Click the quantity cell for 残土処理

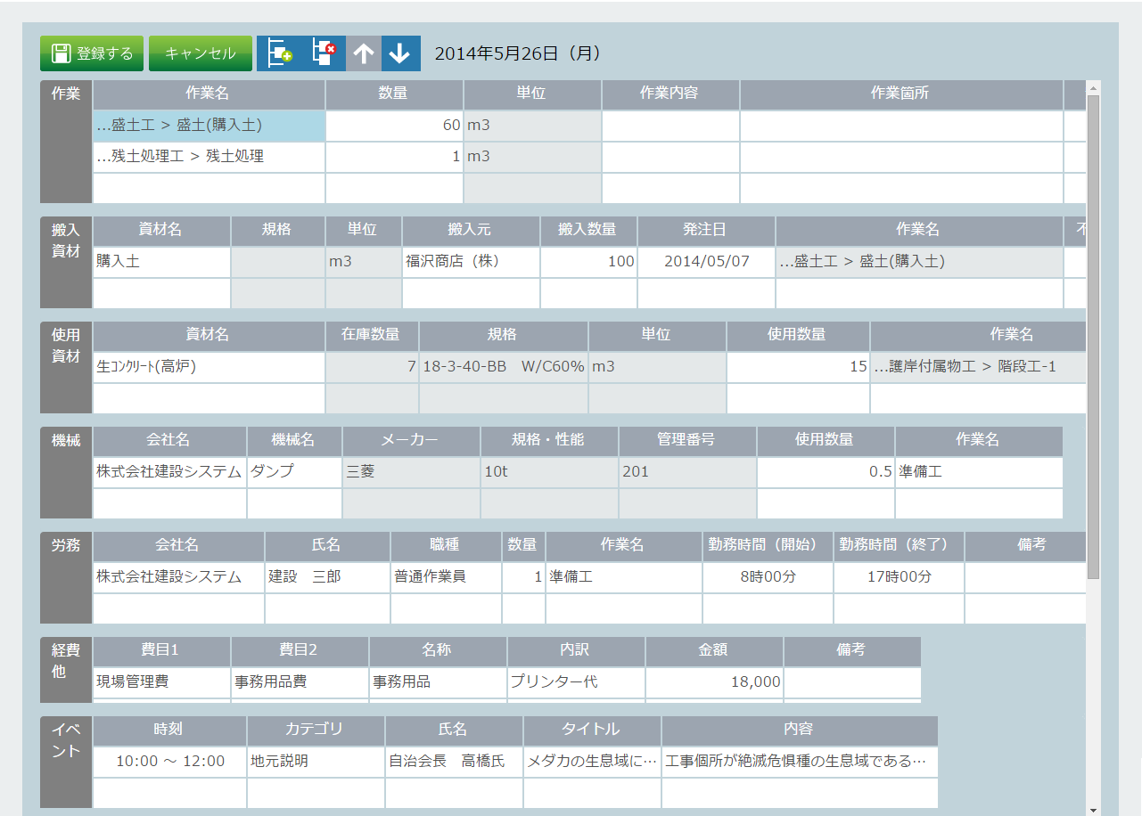click(394, 157)
